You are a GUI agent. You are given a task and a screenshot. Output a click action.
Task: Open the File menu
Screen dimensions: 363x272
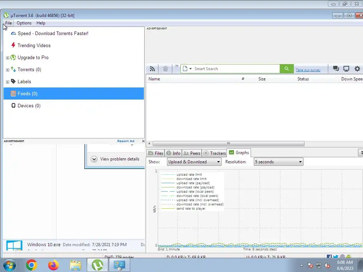pos(9,23)
